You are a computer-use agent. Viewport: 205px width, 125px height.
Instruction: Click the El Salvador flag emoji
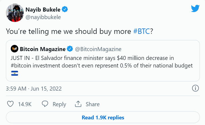coord(15,73)
